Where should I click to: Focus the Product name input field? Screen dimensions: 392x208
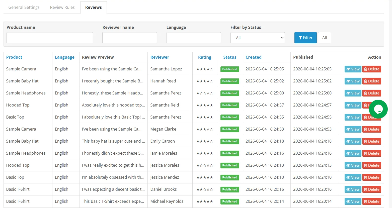(x=50, y=38)
